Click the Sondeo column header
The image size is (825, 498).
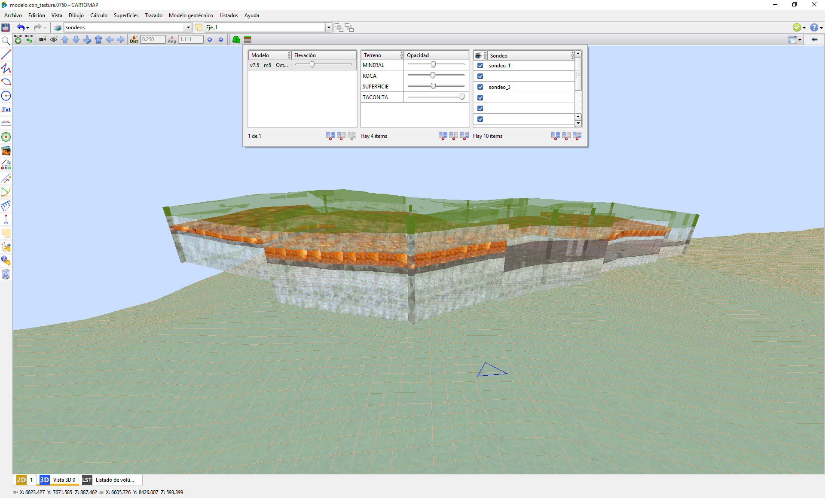coord(531,55)
